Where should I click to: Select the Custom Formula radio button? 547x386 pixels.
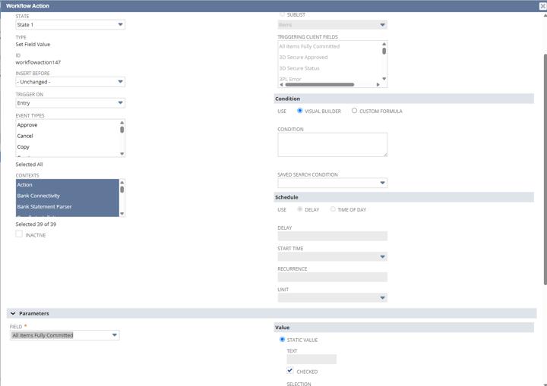click(355, 111)
